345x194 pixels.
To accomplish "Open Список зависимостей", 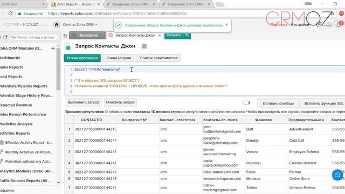I will pyautogui.click(x=158, y=58).
